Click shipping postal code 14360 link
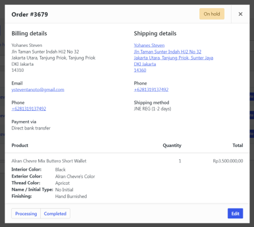254x227 pixels. (140, 70)
